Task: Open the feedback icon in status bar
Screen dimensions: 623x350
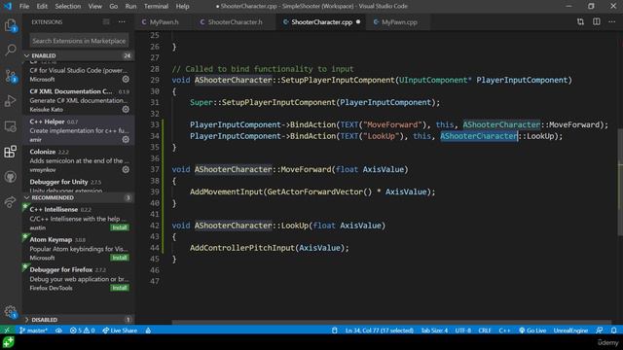Action: (x=600, y=331)
